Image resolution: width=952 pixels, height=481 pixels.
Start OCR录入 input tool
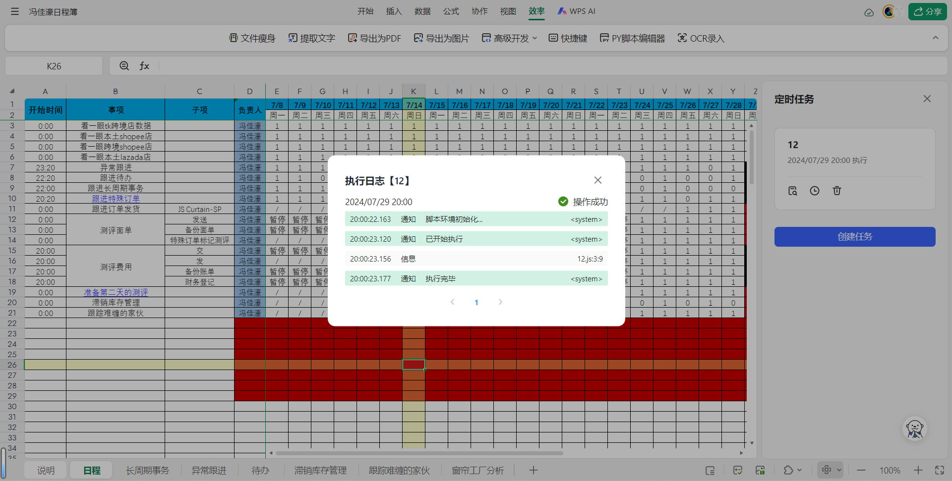tap(701, 38)
